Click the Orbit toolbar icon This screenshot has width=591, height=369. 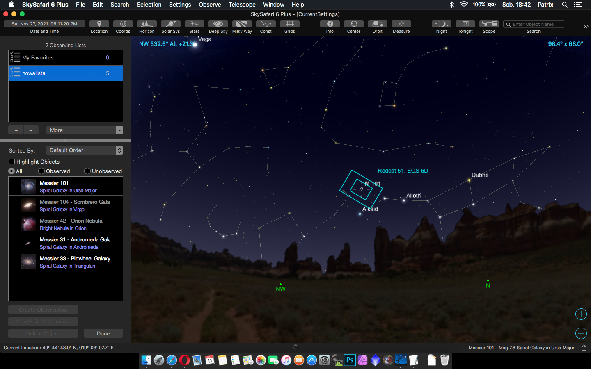pyautogui.click(x=378, y=24)
